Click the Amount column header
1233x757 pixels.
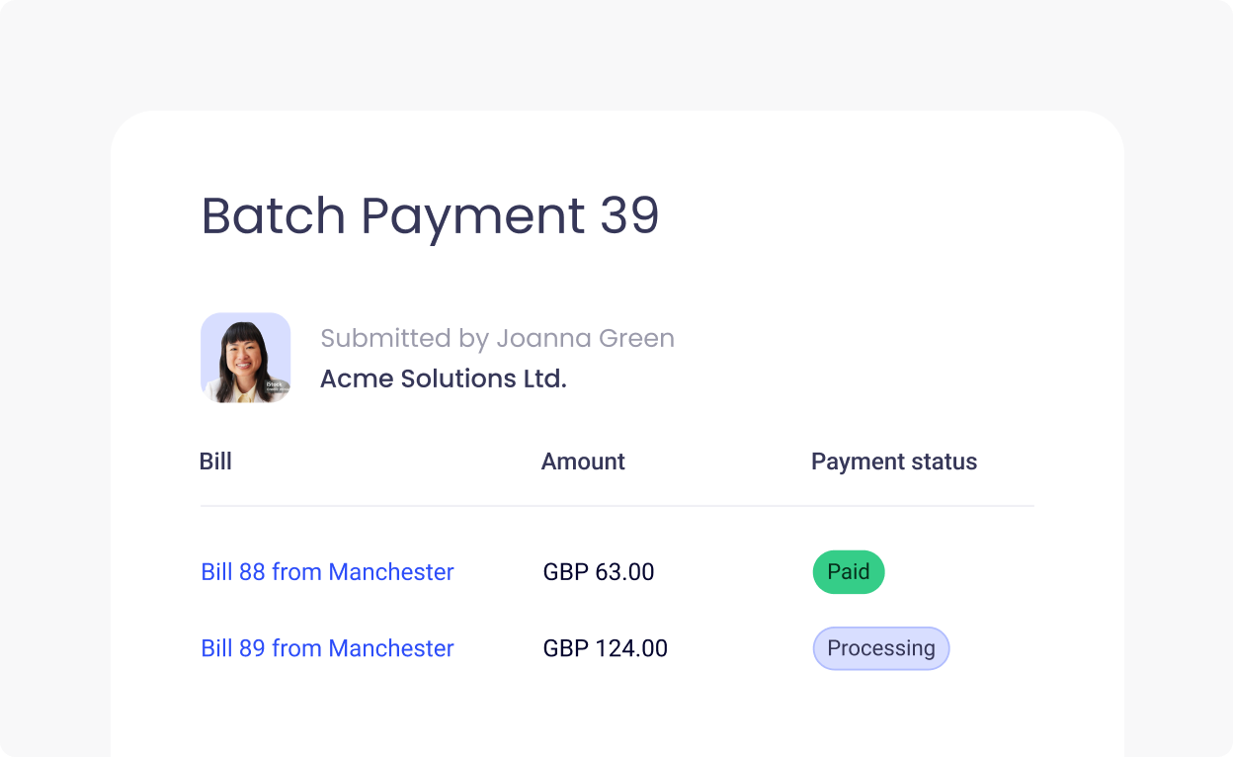pos(583,462)
